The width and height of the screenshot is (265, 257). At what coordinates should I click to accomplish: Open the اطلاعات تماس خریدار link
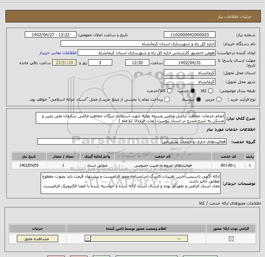pyautogui.click(x=58, y=53)
